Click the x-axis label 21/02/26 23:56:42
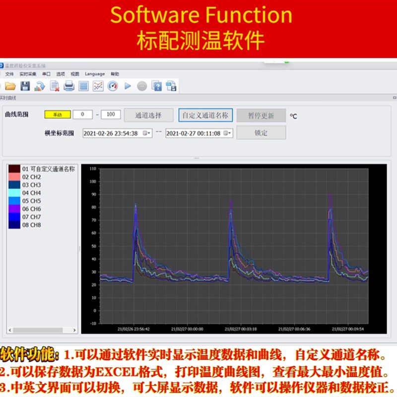Image resolution: width=397 pixels, height=397 pixels. tap(133, 329)
